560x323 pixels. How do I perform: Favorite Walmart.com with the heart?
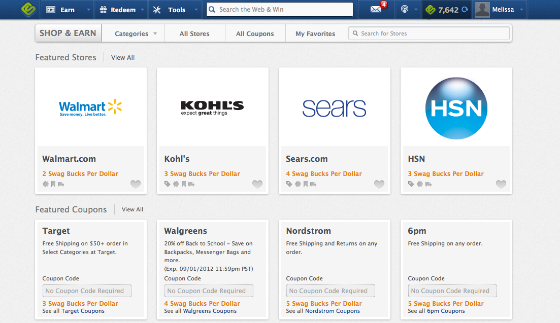pos(136,184)
